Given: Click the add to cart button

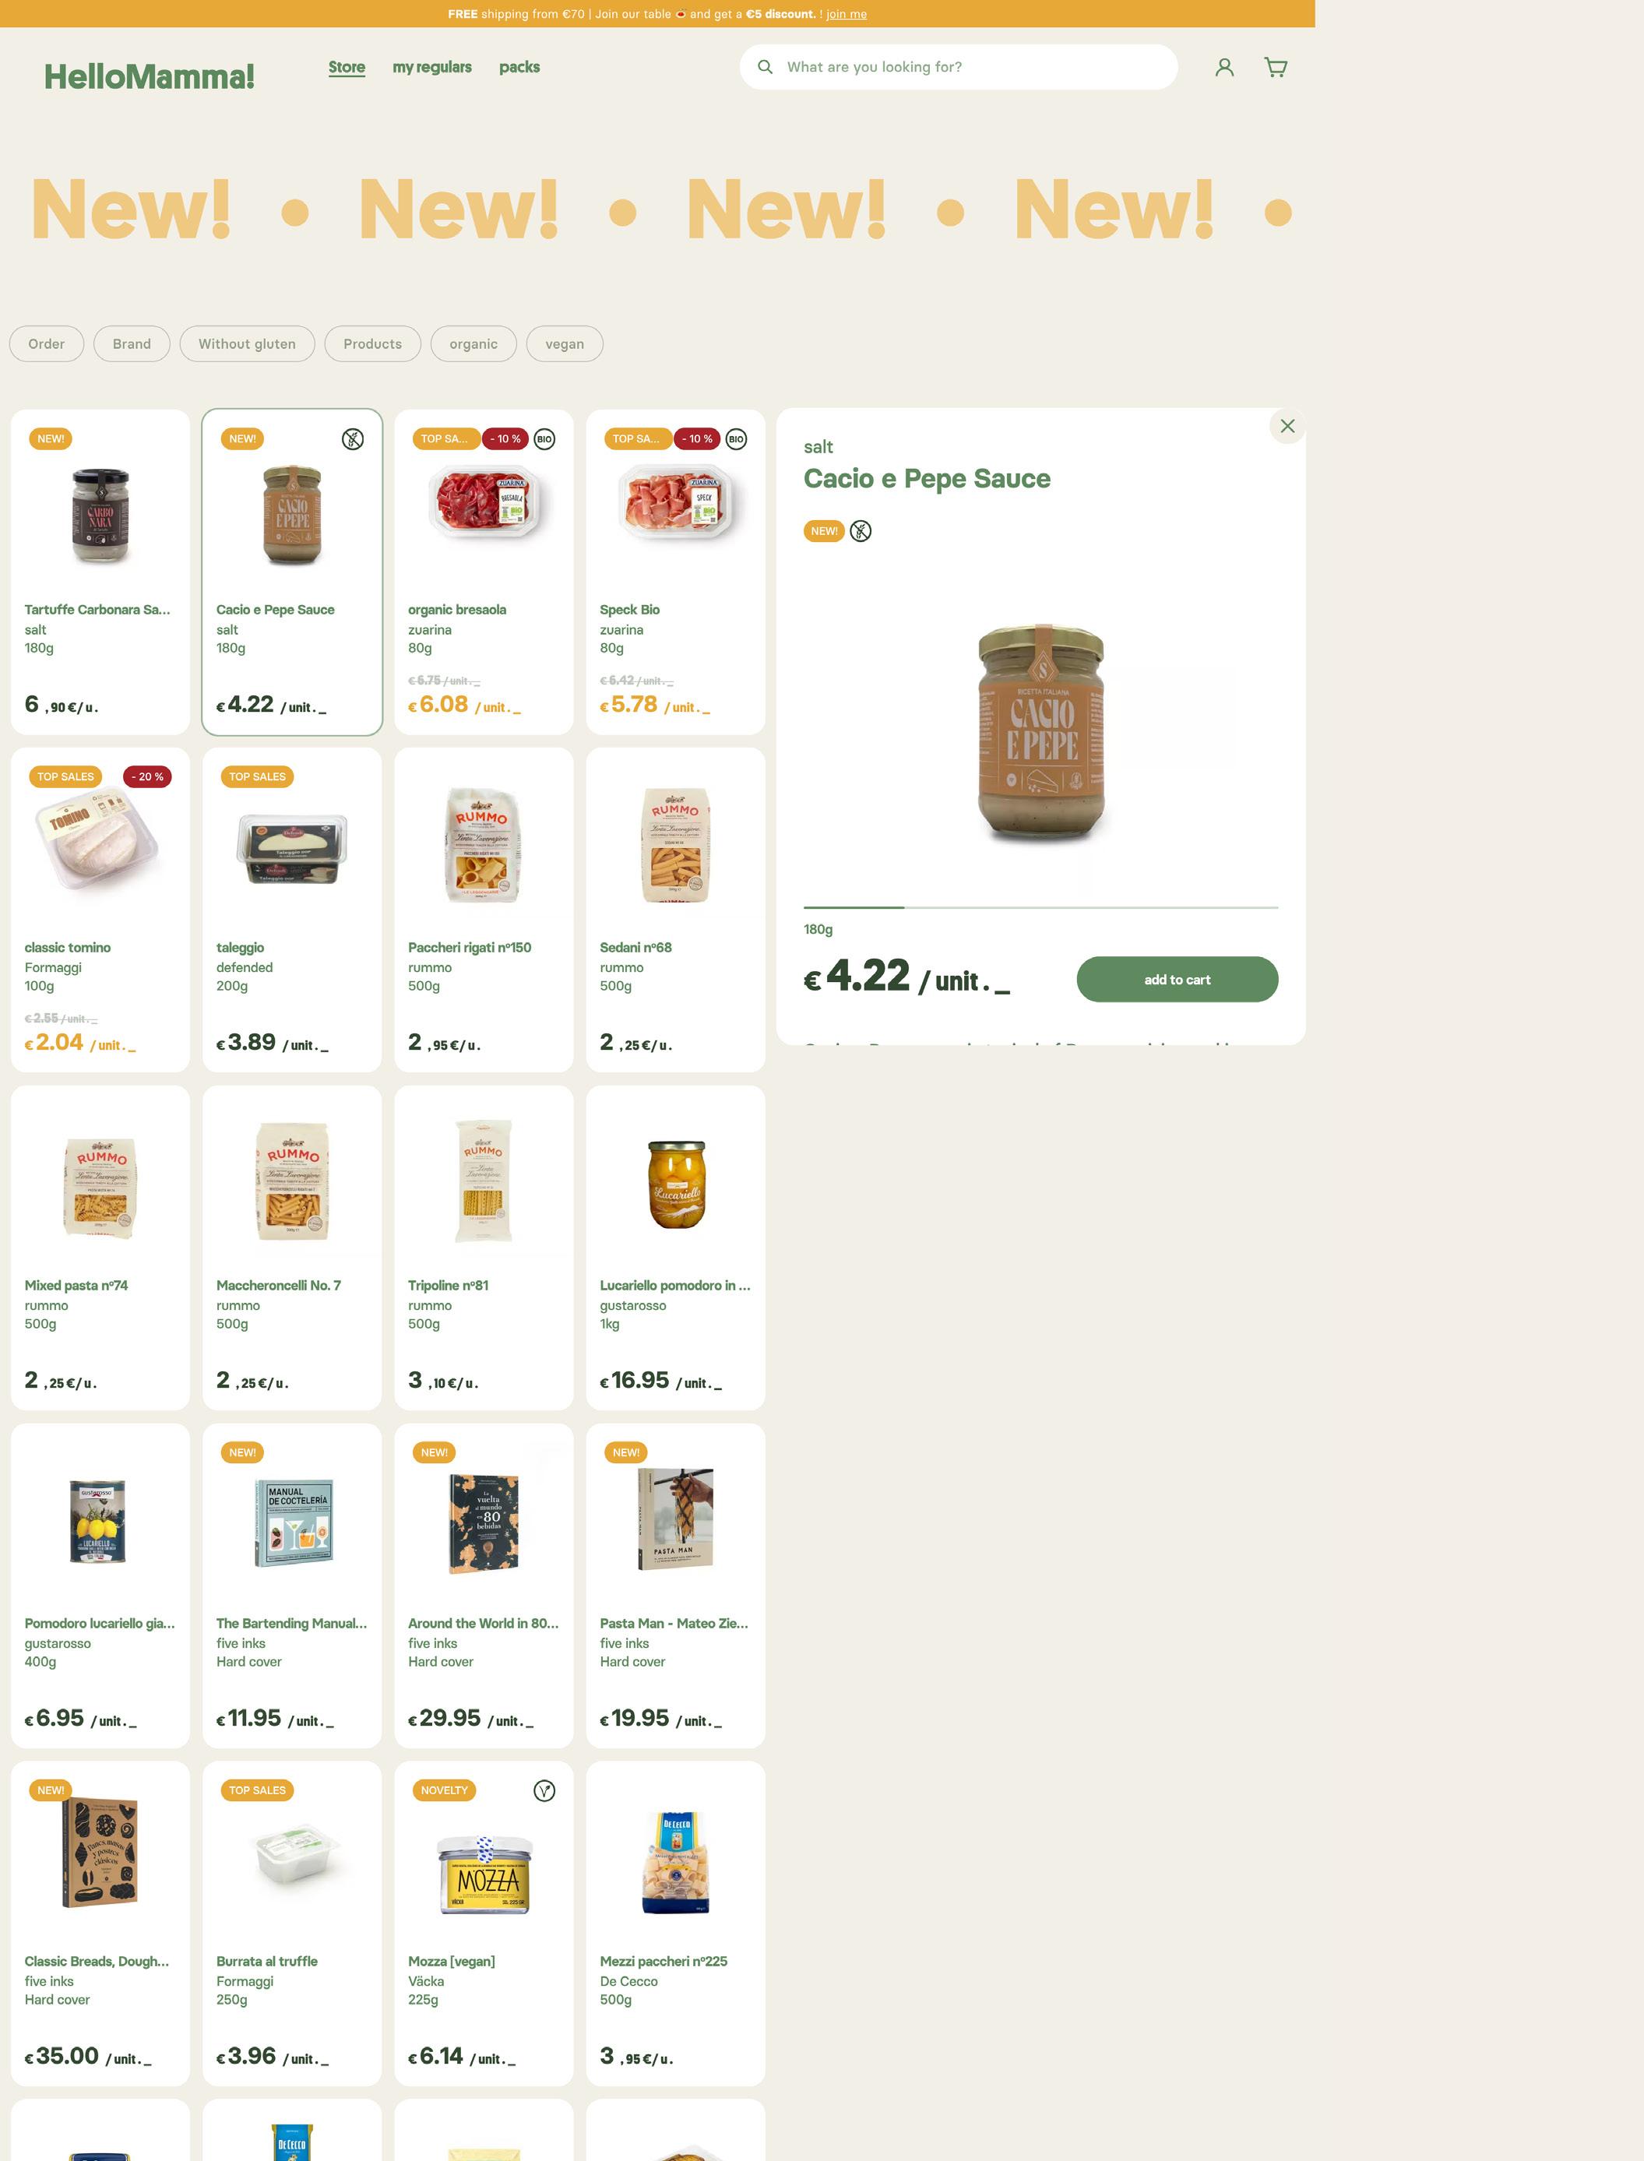Looking at the screenshot, I should 1178,979.
